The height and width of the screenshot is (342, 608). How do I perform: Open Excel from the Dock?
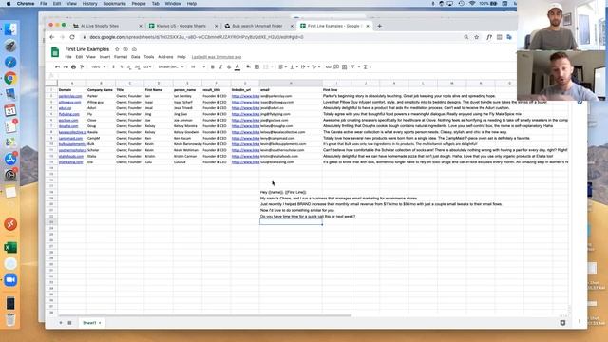(x=10, y=248)
